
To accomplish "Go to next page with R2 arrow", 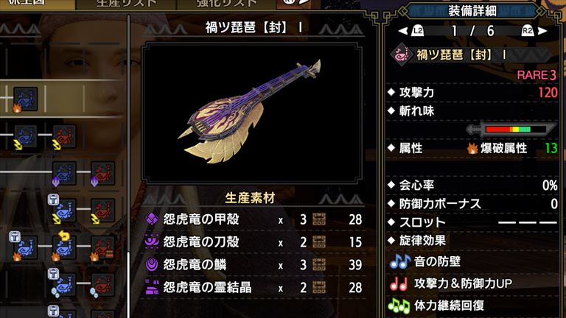I will pos(534,31).
